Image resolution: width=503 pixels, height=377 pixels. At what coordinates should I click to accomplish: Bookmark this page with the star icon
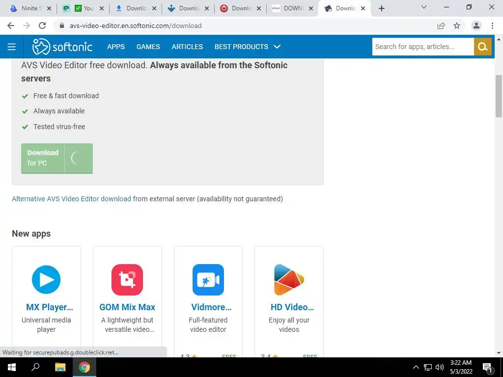(x=457, y=26)
